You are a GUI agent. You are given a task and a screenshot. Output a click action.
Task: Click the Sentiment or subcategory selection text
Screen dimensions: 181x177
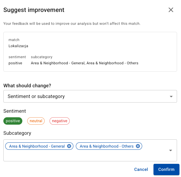[36, 96]
